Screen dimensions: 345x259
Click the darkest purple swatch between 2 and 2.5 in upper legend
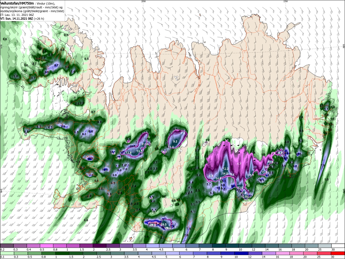(x=99, y=246)
